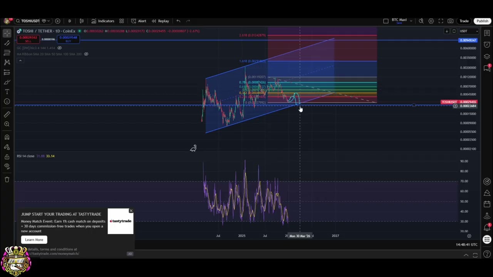Toggle stay in drawing mode
This screenshot has height=277, width=493.
point(7,147)
